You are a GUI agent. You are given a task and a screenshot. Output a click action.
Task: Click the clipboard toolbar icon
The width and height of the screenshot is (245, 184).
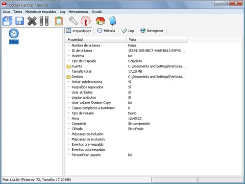tap(59, 21)
